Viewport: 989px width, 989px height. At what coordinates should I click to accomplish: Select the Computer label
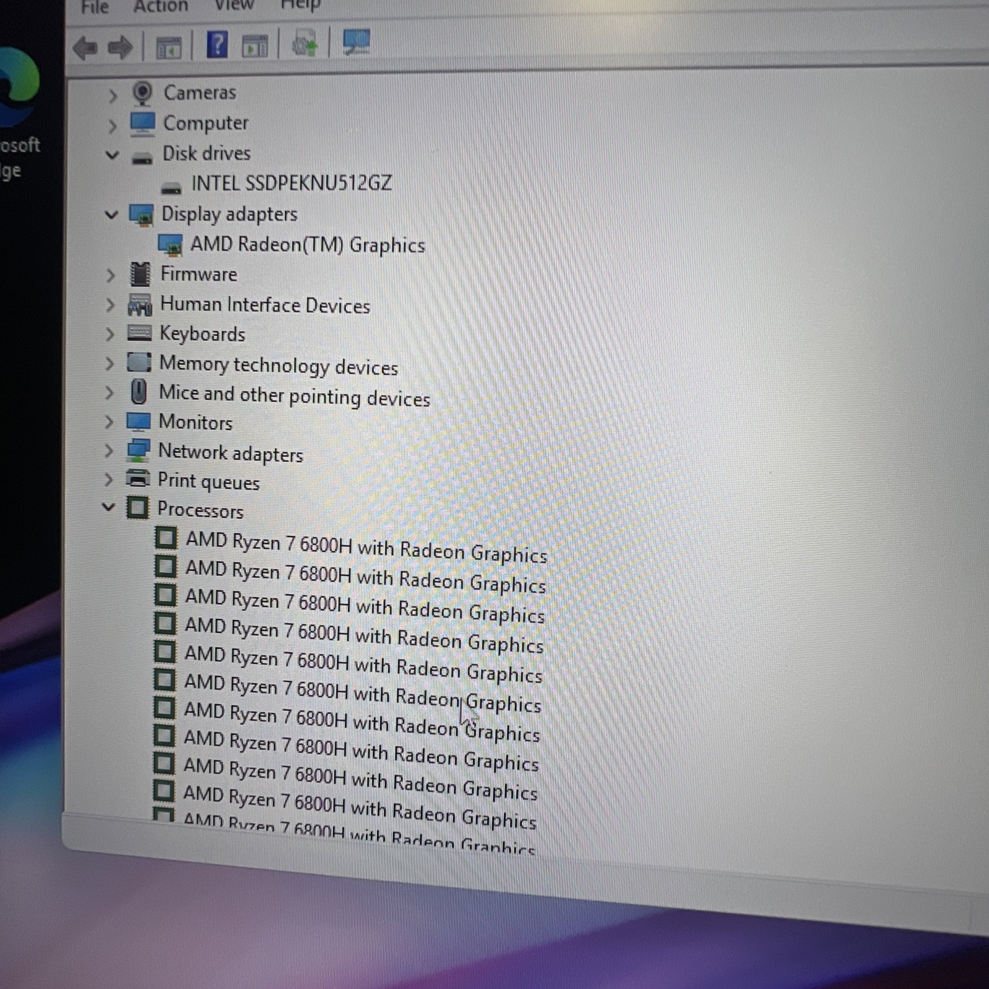pyautogui.click(x=206, y=124)
